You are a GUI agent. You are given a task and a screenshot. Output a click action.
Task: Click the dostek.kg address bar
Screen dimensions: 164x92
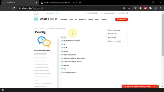pos(70,8)
